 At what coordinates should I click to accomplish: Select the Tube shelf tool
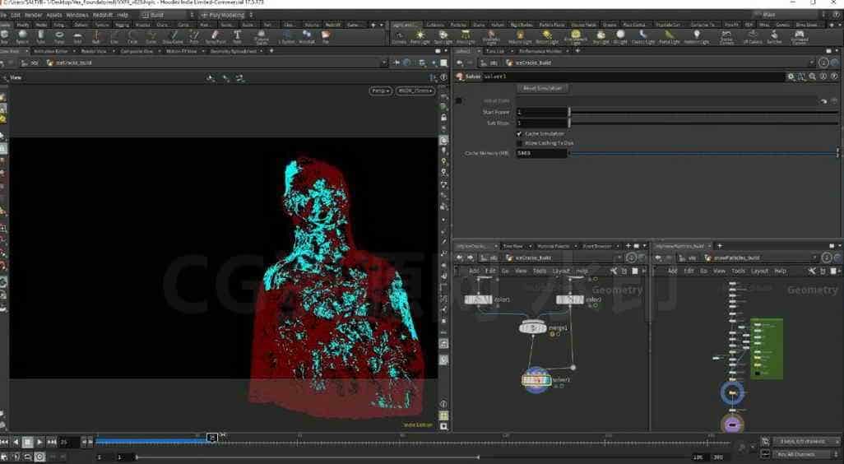click(x=41, y=36)
